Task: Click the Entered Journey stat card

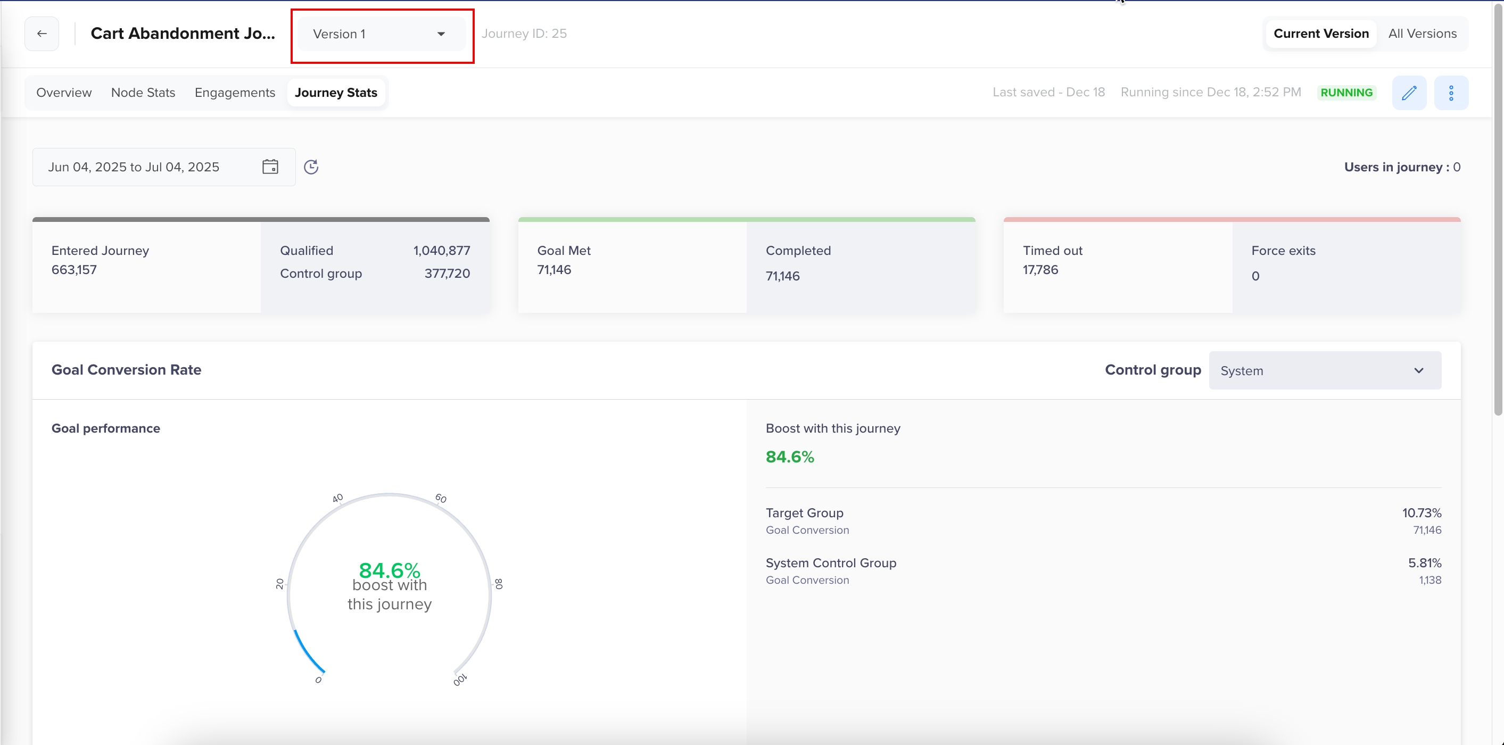Action: click(x=146, y=266)
